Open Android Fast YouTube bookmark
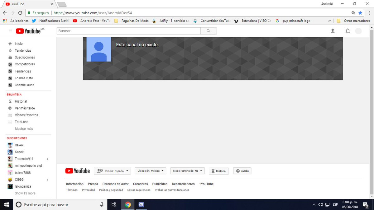 (92, 21)
